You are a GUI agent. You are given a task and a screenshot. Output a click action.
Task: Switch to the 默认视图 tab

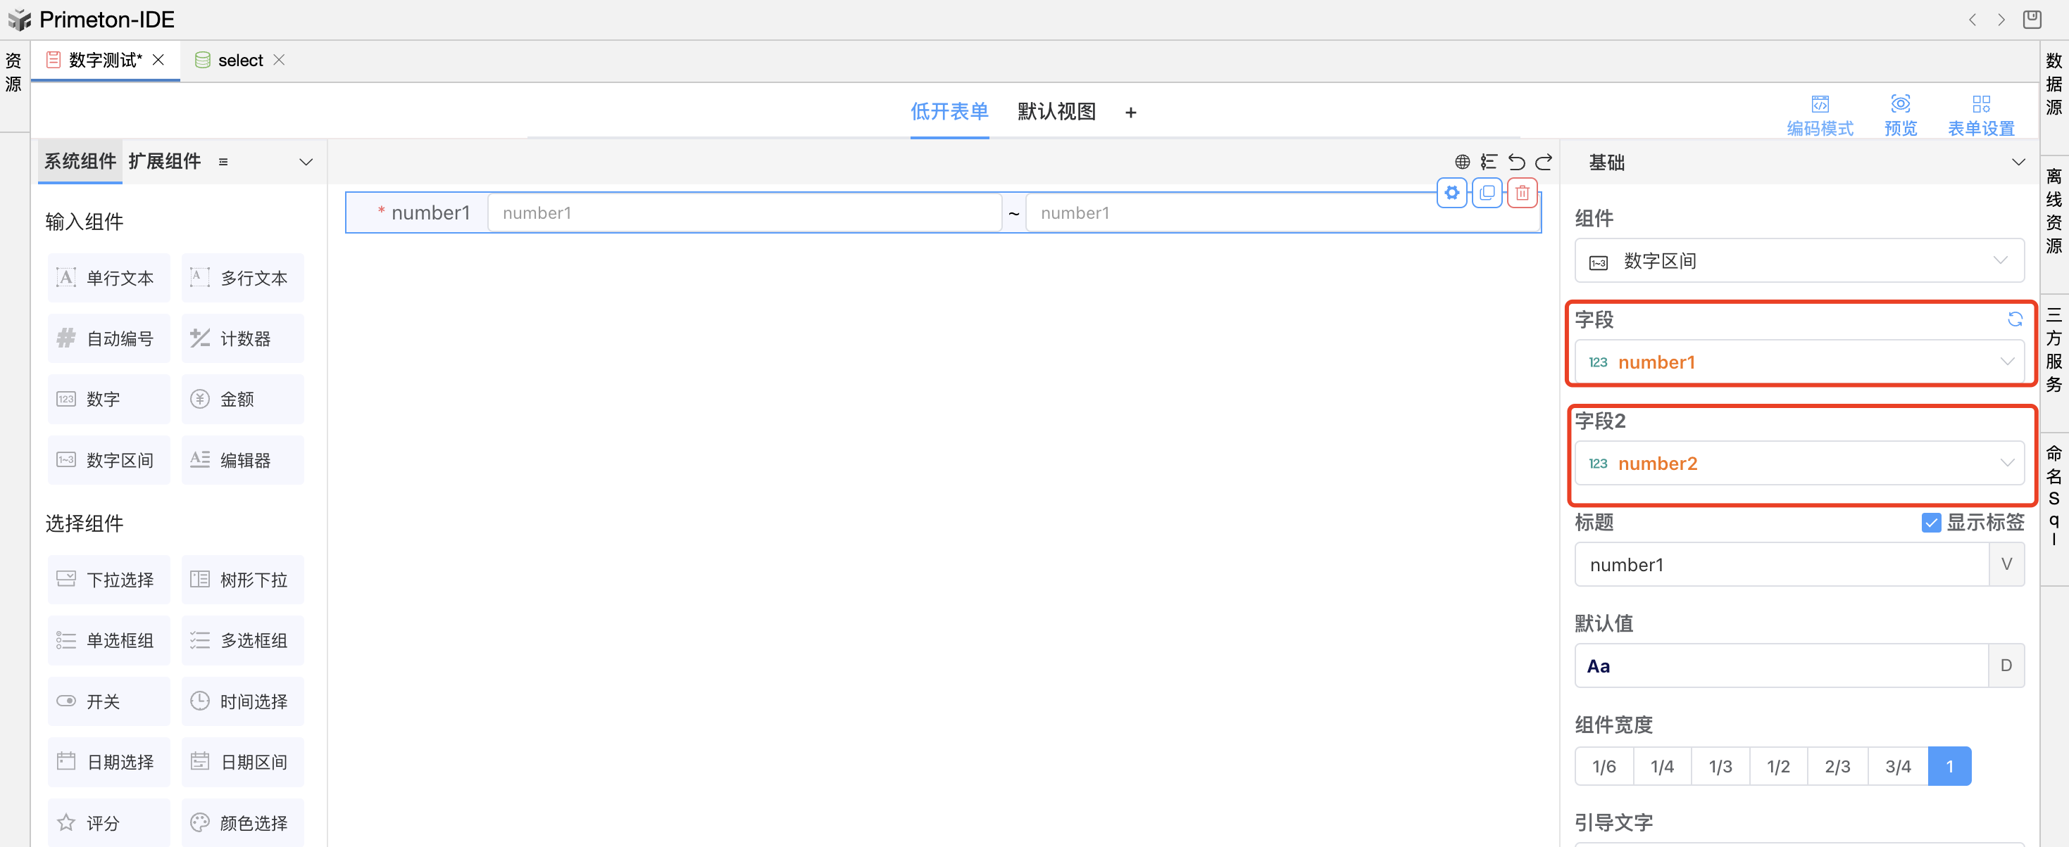[x=1056, y=111]
